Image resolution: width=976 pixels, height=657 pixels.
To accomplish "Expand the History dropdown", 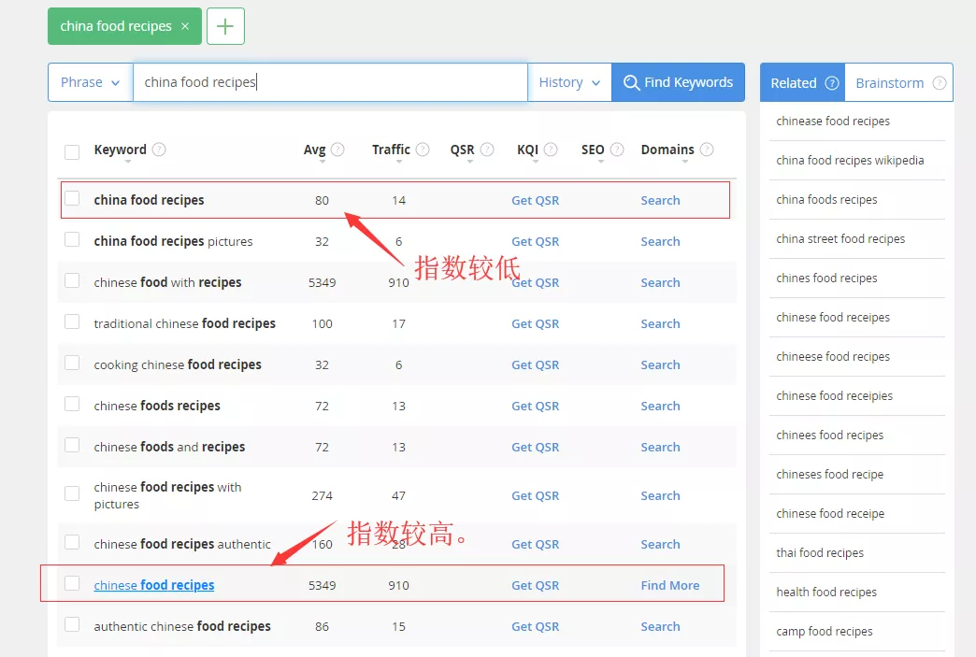I will click(569, 82).
